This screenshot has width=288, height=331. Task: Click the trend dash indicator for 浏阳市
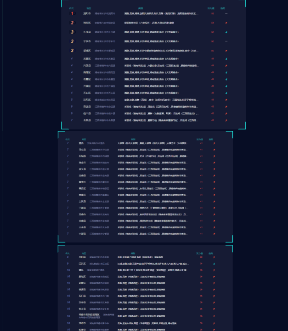click(226, 13)
